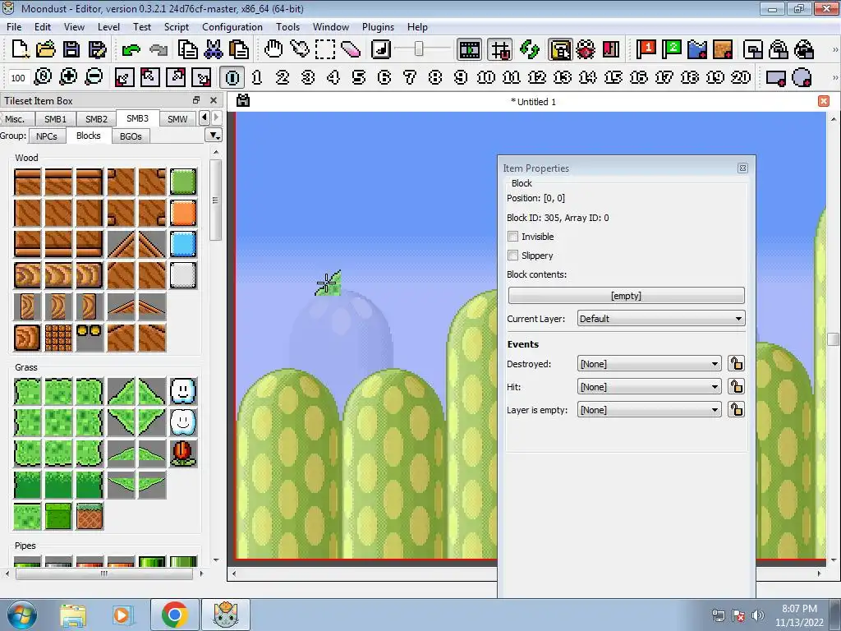Screen dimensions: 841x631
Task: Toggle animation with the film strip icon
Action: (469, 50)
